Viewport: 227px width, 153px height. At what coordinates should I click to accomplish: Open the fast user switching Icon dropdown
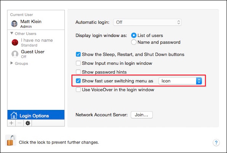180,81
